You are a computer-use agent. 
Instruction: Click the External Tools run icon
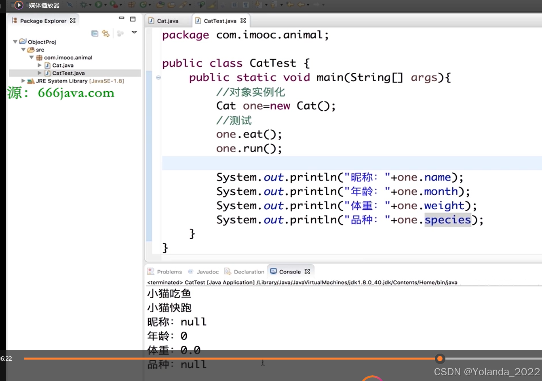[x=114, y=5]
